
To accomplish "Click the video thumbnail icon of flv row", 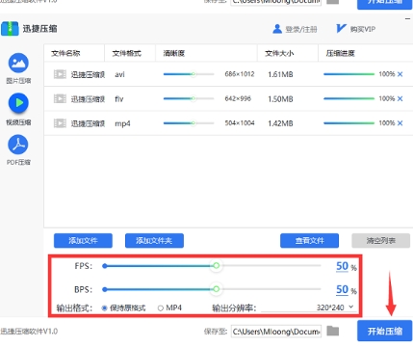I will (60, 98).
